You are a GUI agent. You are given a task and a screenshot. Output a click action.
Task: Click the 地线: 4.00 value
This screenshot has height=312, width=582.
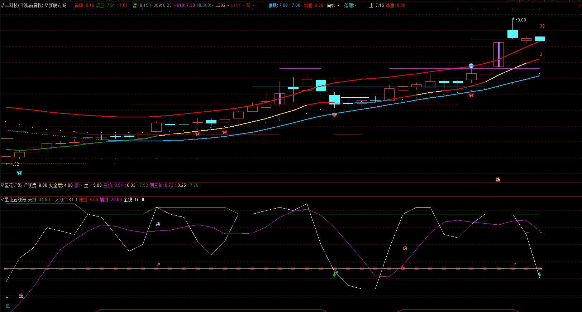coord(89,200)
